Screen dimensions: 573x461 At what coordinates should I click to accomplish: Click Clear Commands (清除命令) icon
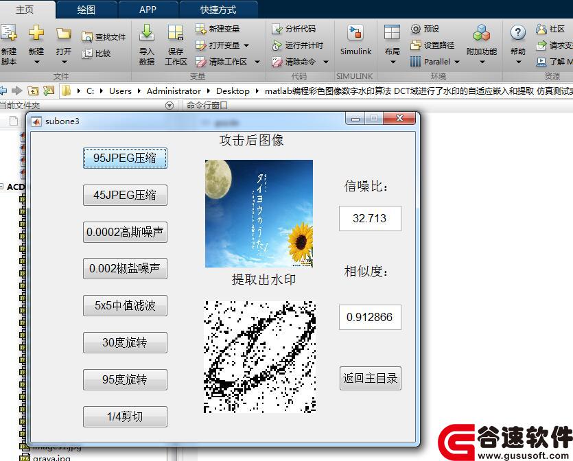277,61
